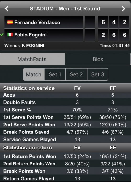Image resolution: width=131 pixels, height=182 pixels.
Task: Tap Fognini's third set score
Action: pyautogui.click(x=124, y=35)
